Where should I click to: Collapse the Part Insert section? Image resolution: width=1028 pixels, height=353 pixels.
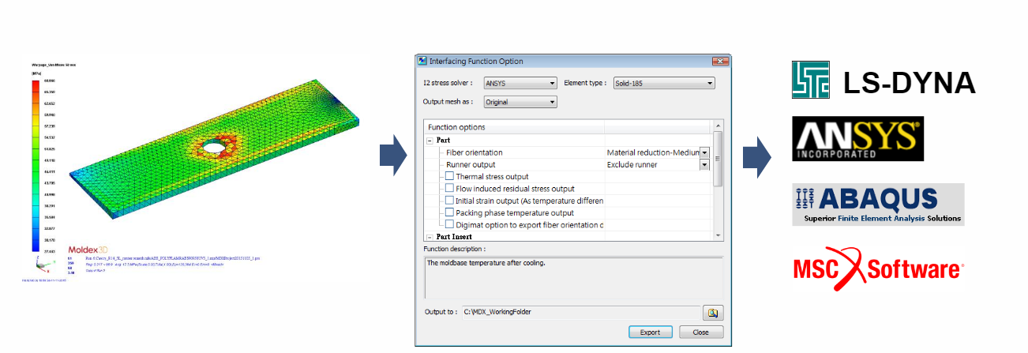tap(430, 236)
